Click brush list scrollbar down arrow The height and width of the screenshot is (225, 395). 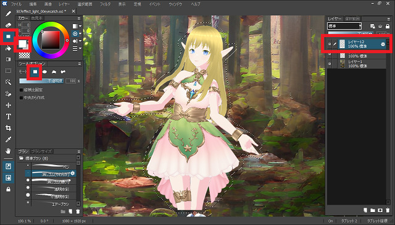78,203
